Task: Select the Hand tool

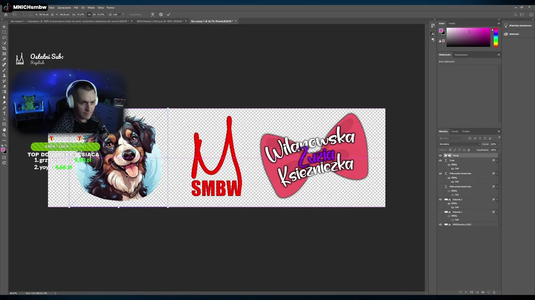Action: (x=4, y=130)
